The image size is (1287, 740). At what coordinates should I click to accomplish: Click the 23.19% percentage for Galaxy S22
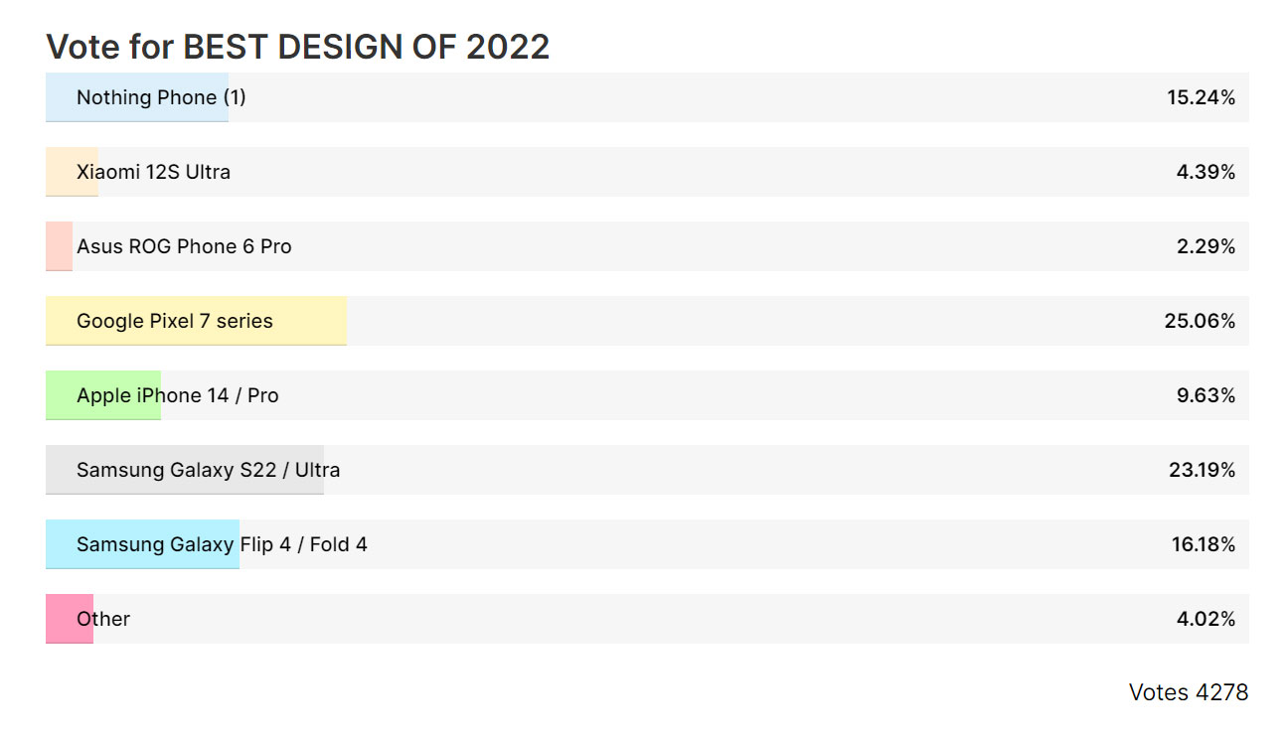coord(1202,470)
